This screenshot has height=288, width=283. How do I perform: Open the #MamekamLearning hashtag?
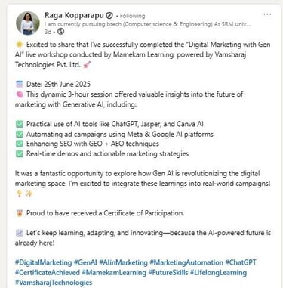click(114, 272)
